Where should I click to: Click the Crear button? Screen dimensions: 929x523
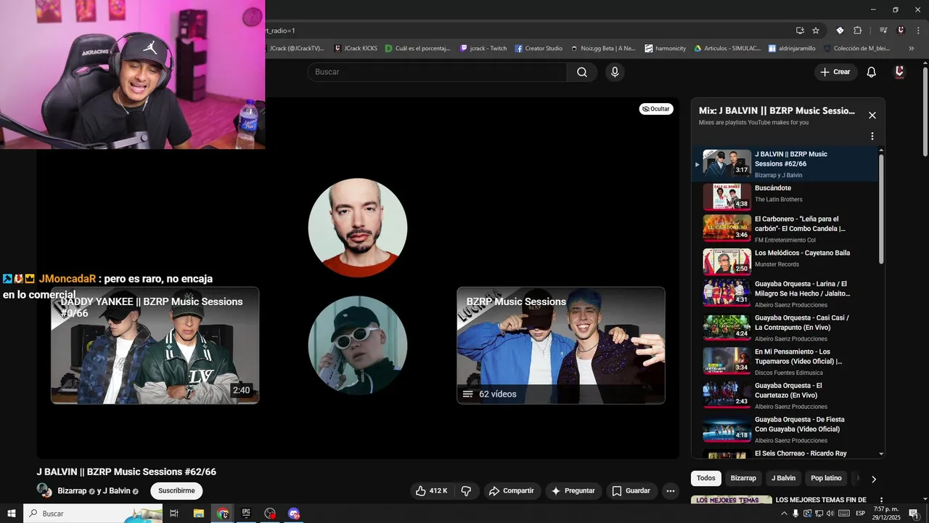point(835,72)
